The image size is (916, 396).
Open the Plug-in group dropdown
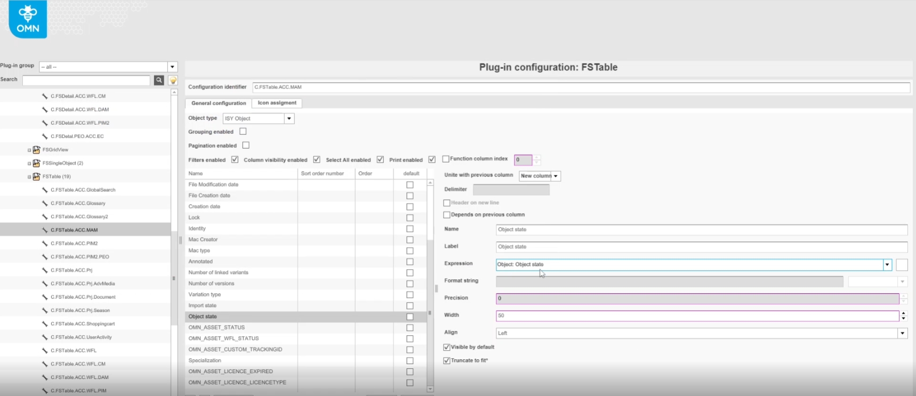pyautogui.click(x=172, y=67)
